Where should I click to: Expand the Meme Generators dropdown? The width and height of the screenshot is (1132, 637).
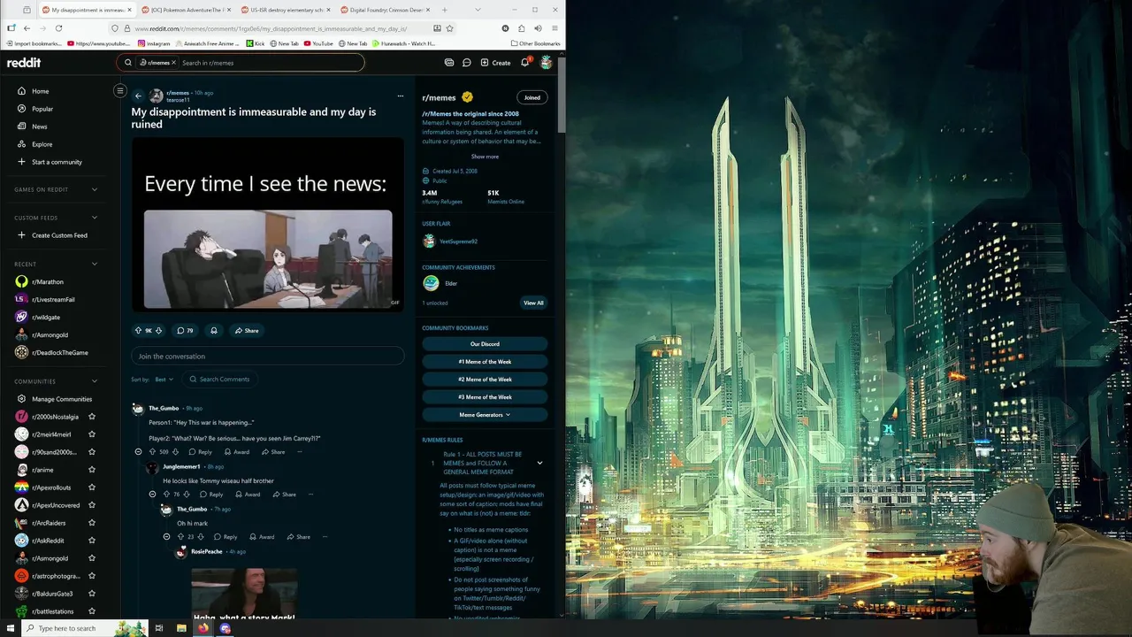(485, 415)
